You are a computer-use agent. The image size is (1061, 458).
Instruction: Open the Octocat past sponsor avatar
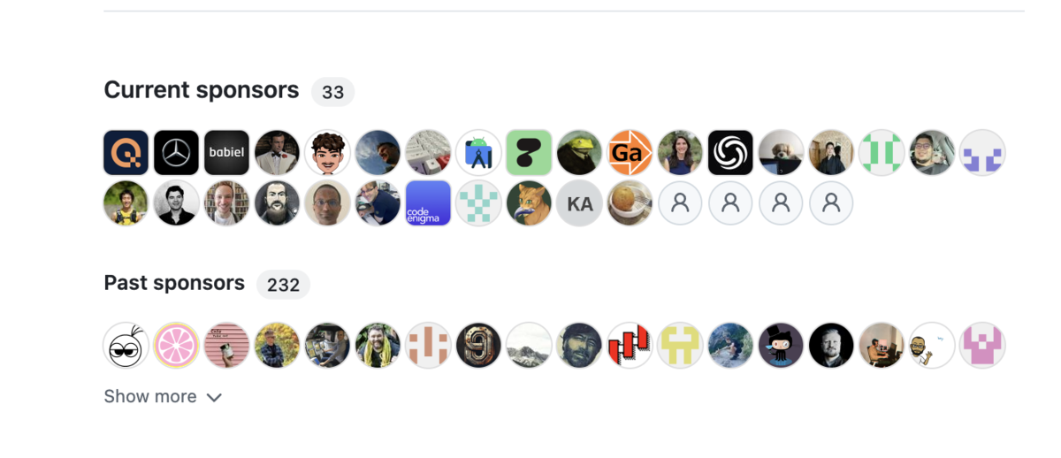pos(781,345)
